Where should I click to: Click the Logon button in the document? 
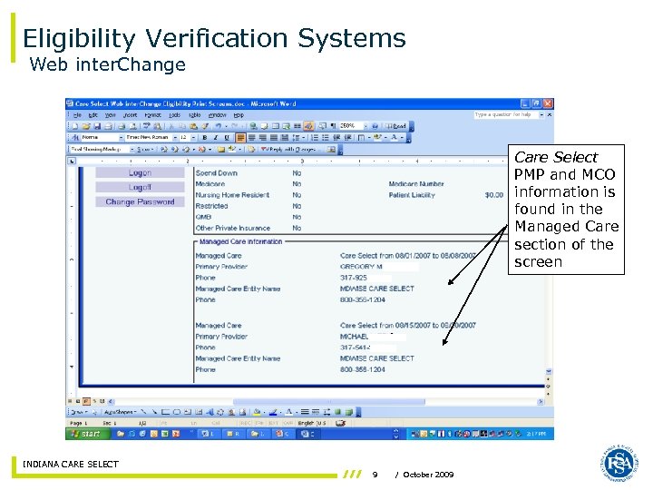(140, 172)
